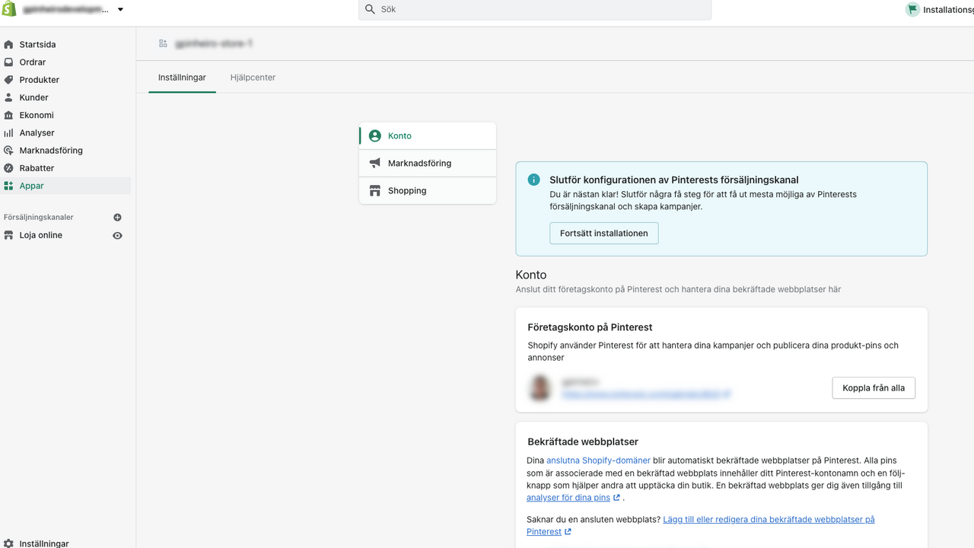Click Koppla från alla button

pos(874,388)
